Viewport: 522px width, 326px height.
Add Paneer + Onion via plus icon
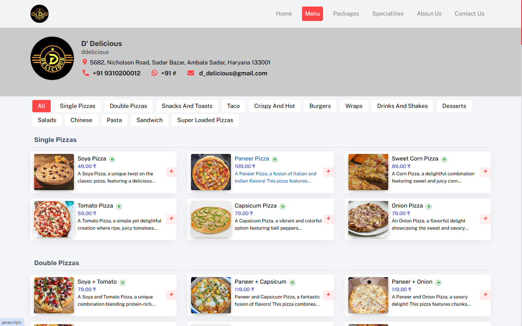(485, 295)
